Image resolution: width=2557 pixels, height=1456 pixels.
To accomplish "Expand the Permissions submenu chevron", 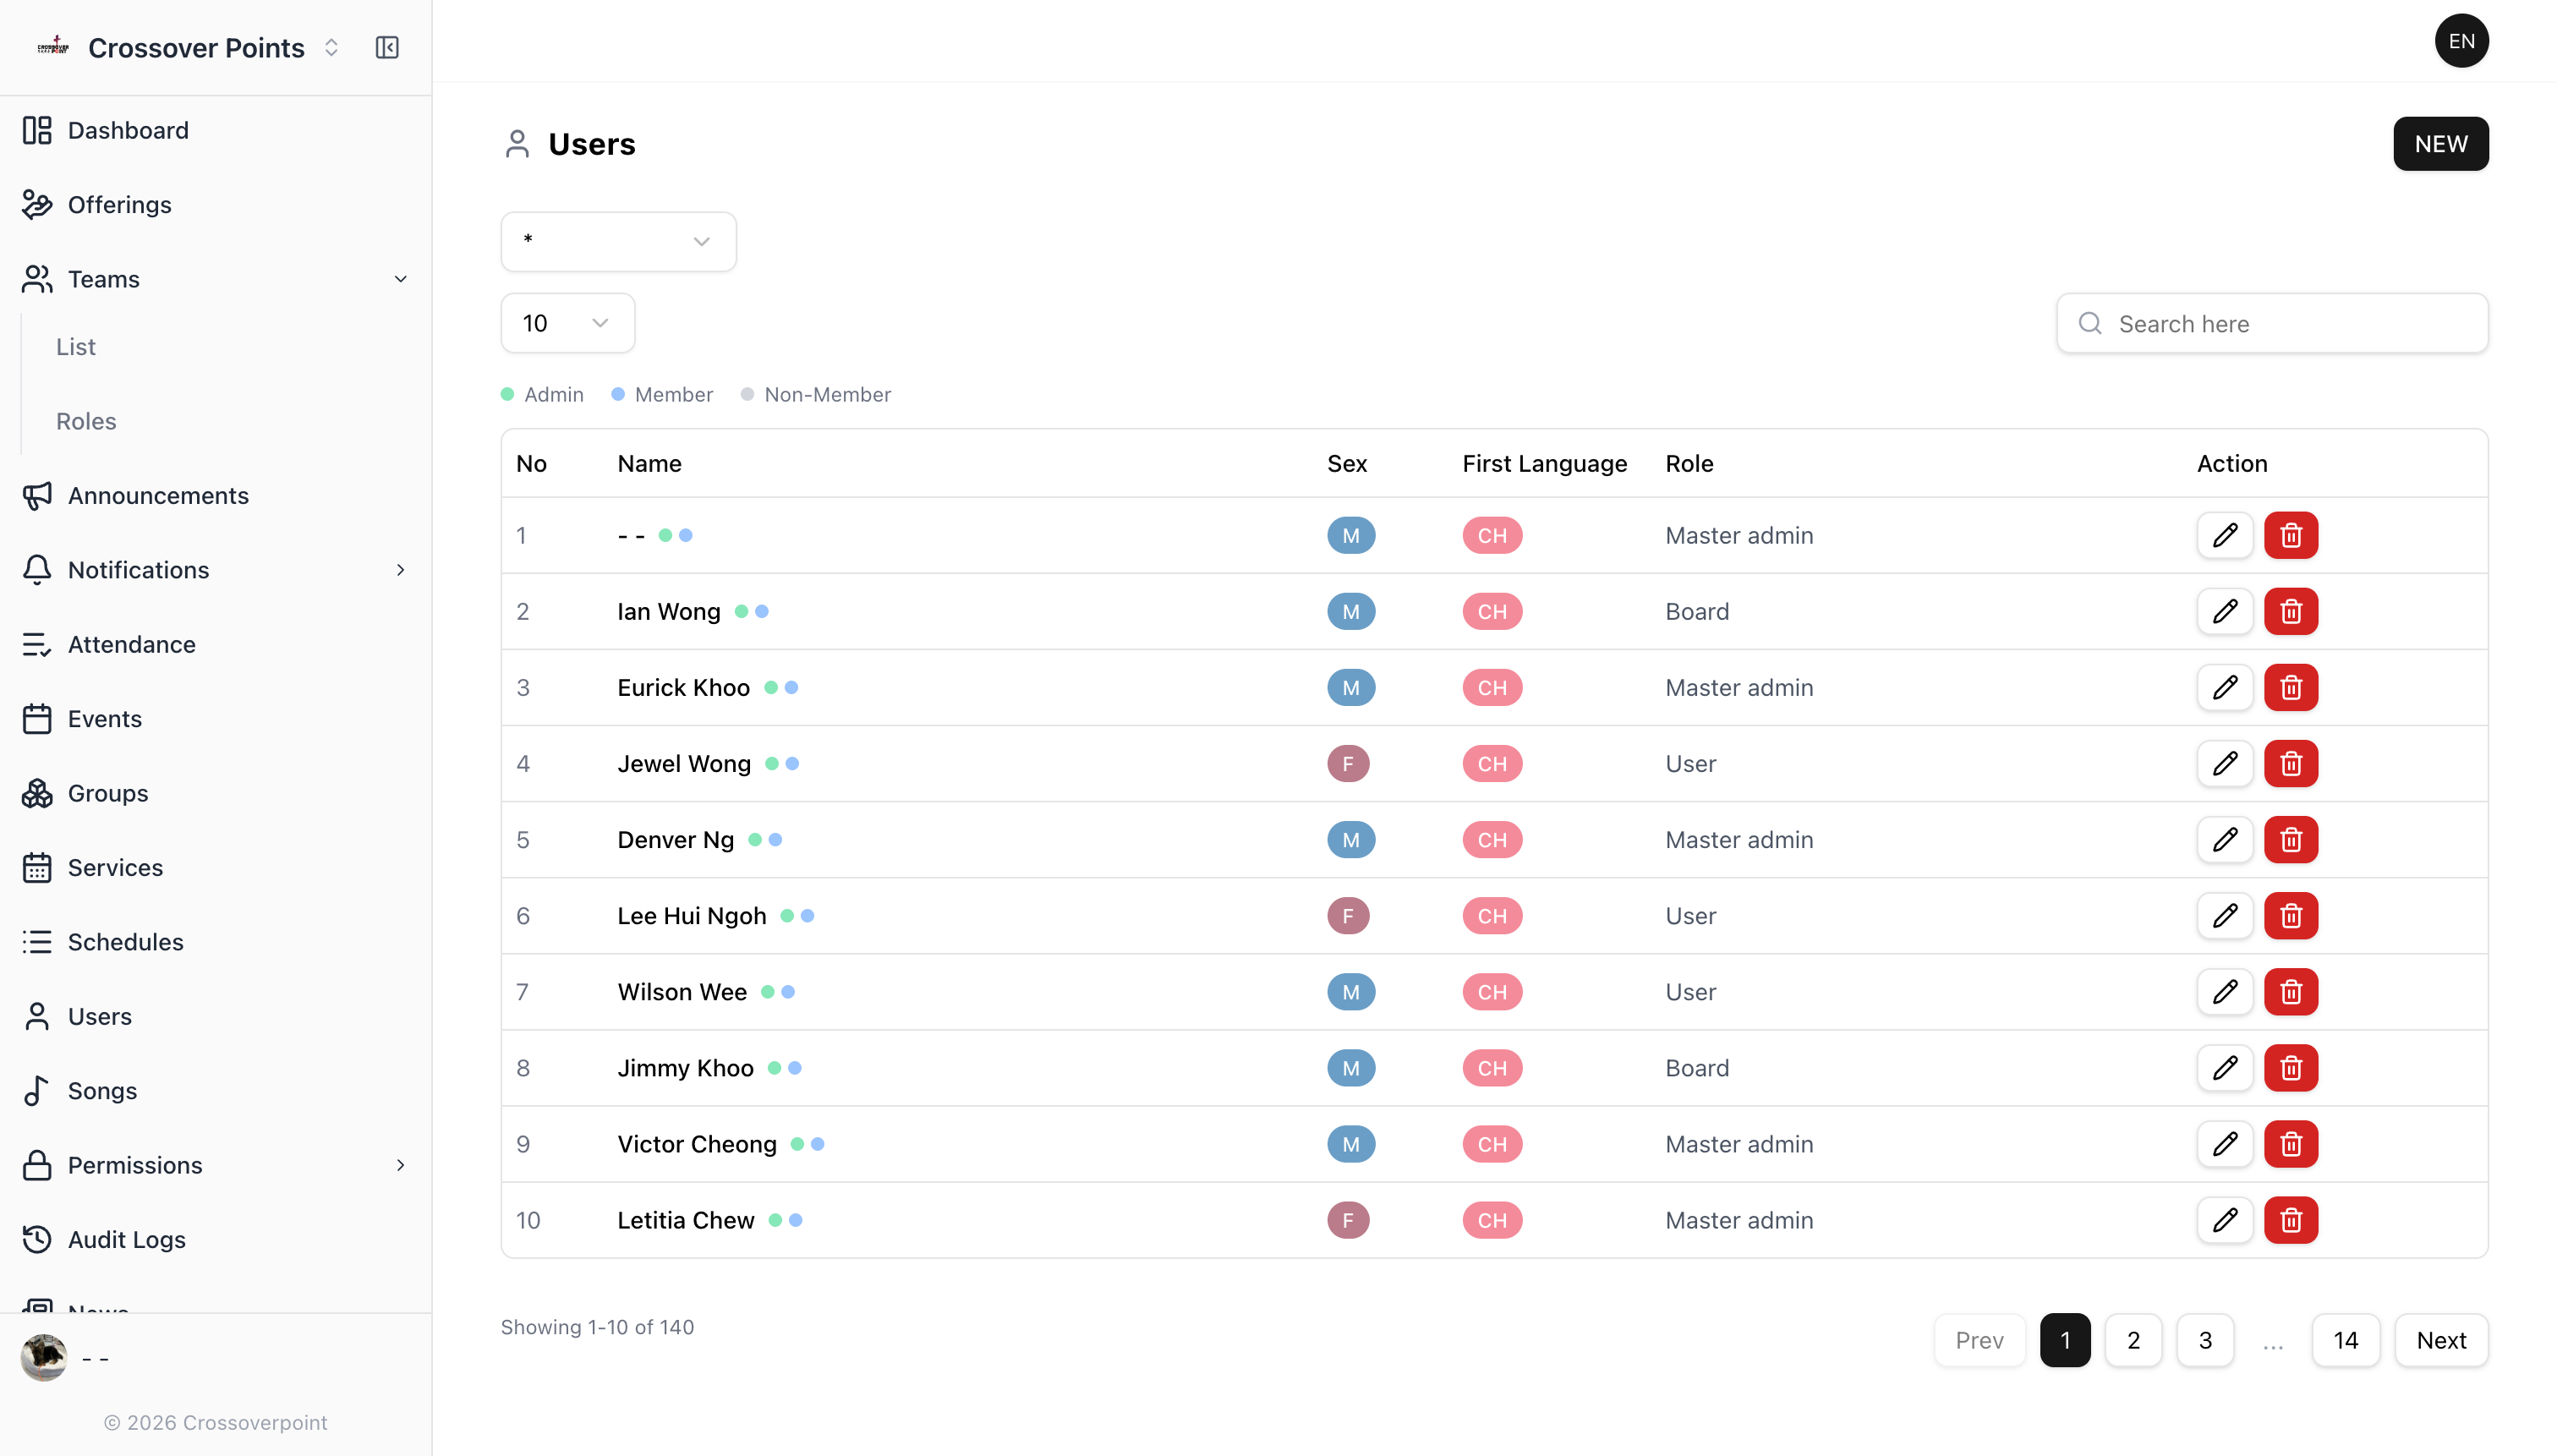I will pyautogui.click(x=400, y=1165).
